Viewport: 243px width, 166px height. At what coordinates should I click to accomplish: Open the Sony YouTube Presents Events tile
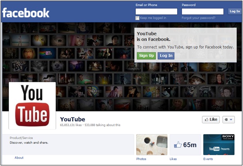pyautogui.click(x=219, y=144)
